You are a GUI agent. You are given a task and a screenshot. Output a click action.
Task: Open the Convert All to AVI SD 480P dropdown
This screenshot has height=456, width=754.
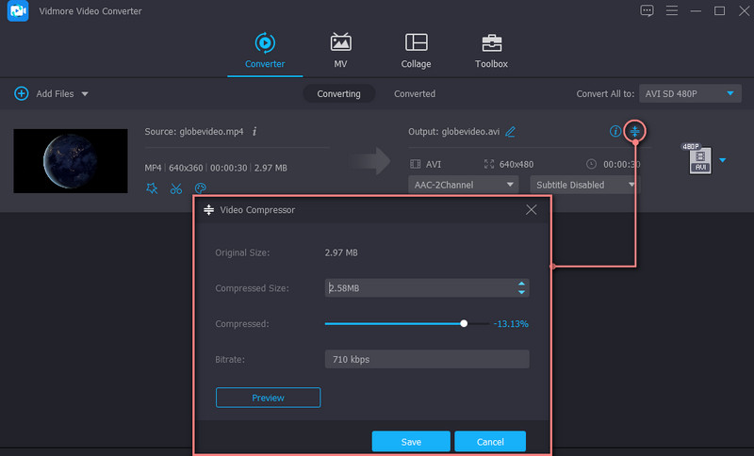tap(691, 93)
